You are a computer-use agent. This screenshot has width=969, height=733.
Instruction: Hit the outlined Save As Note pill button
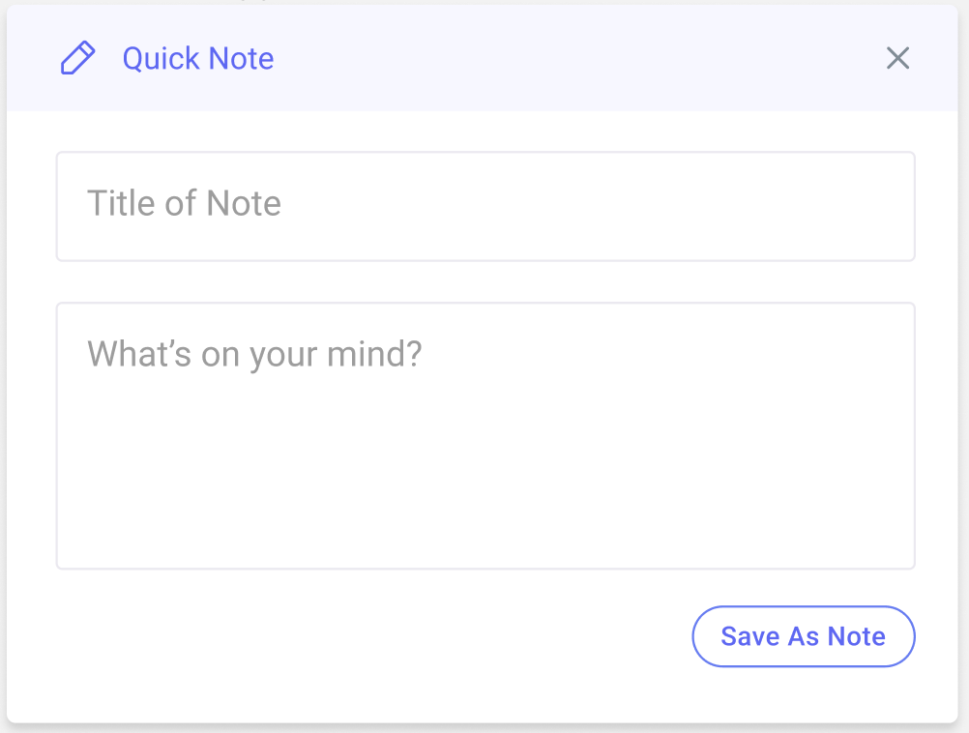tap(803, 636)
